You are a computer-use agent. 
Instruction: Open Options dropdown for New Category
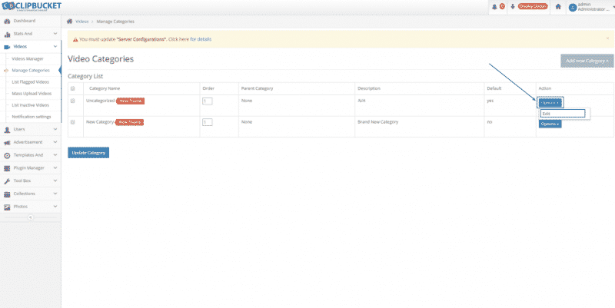coord(549,124)
